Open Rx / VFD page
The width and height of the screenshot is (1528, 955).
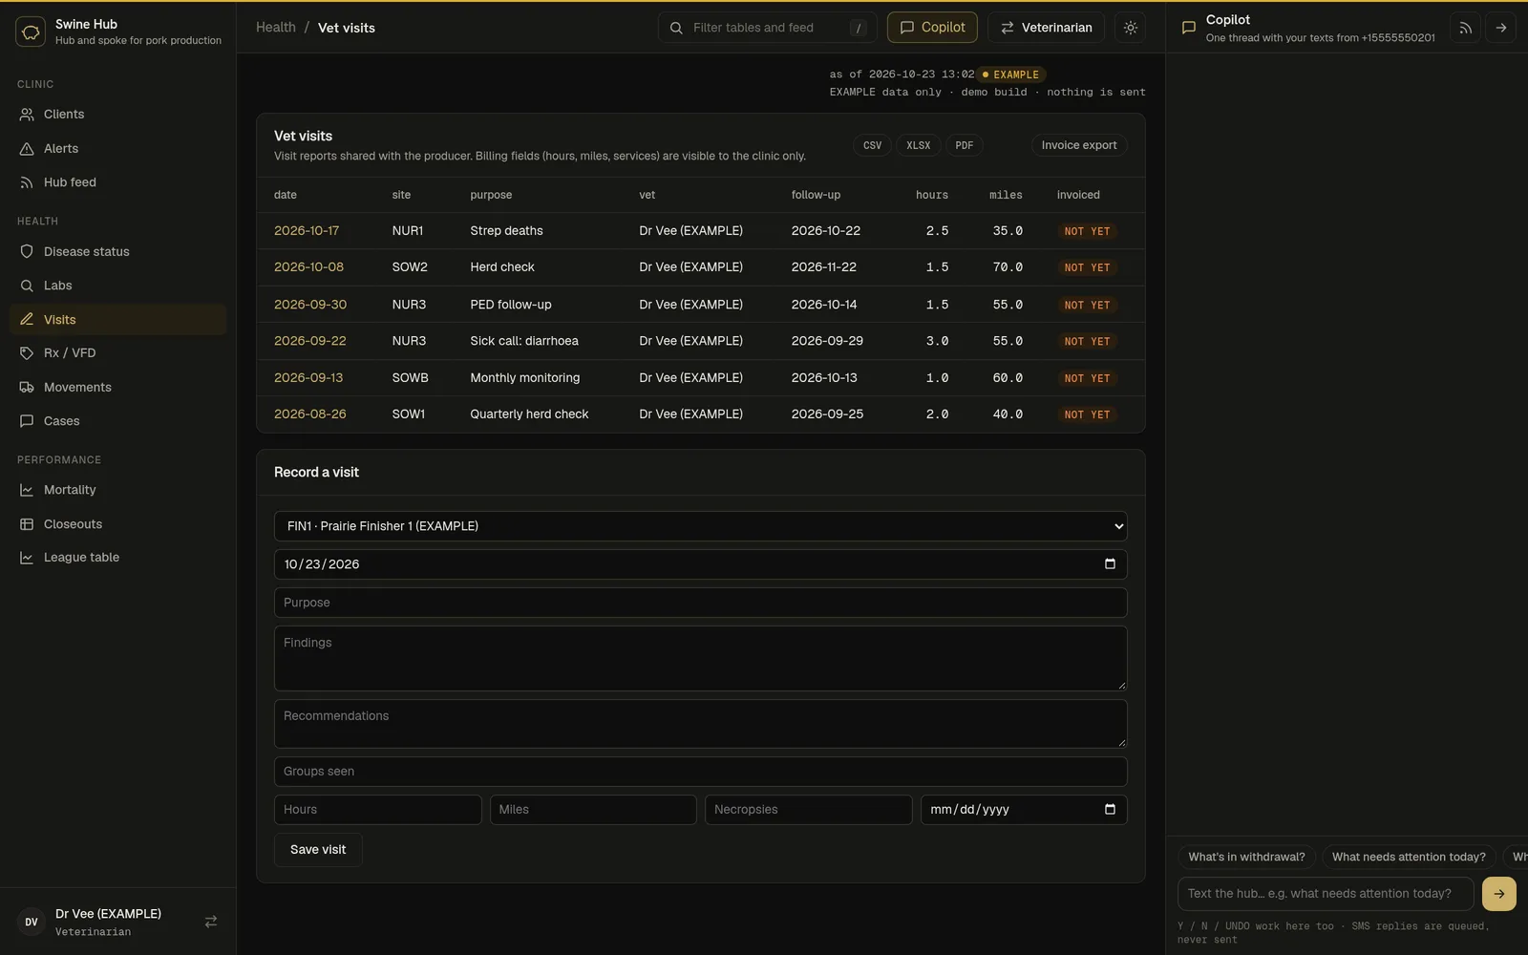coord(117,353)
